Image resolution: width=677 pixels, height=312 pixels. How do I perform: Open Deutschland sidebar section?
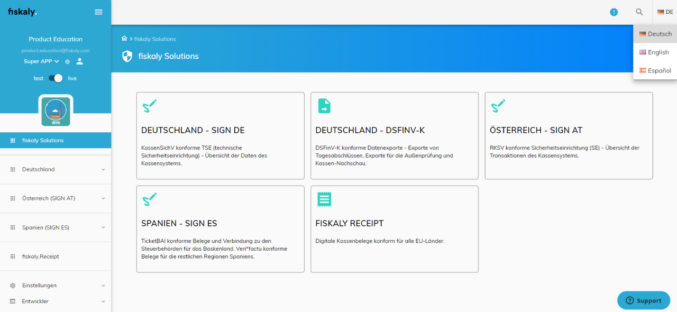point(56,169)
